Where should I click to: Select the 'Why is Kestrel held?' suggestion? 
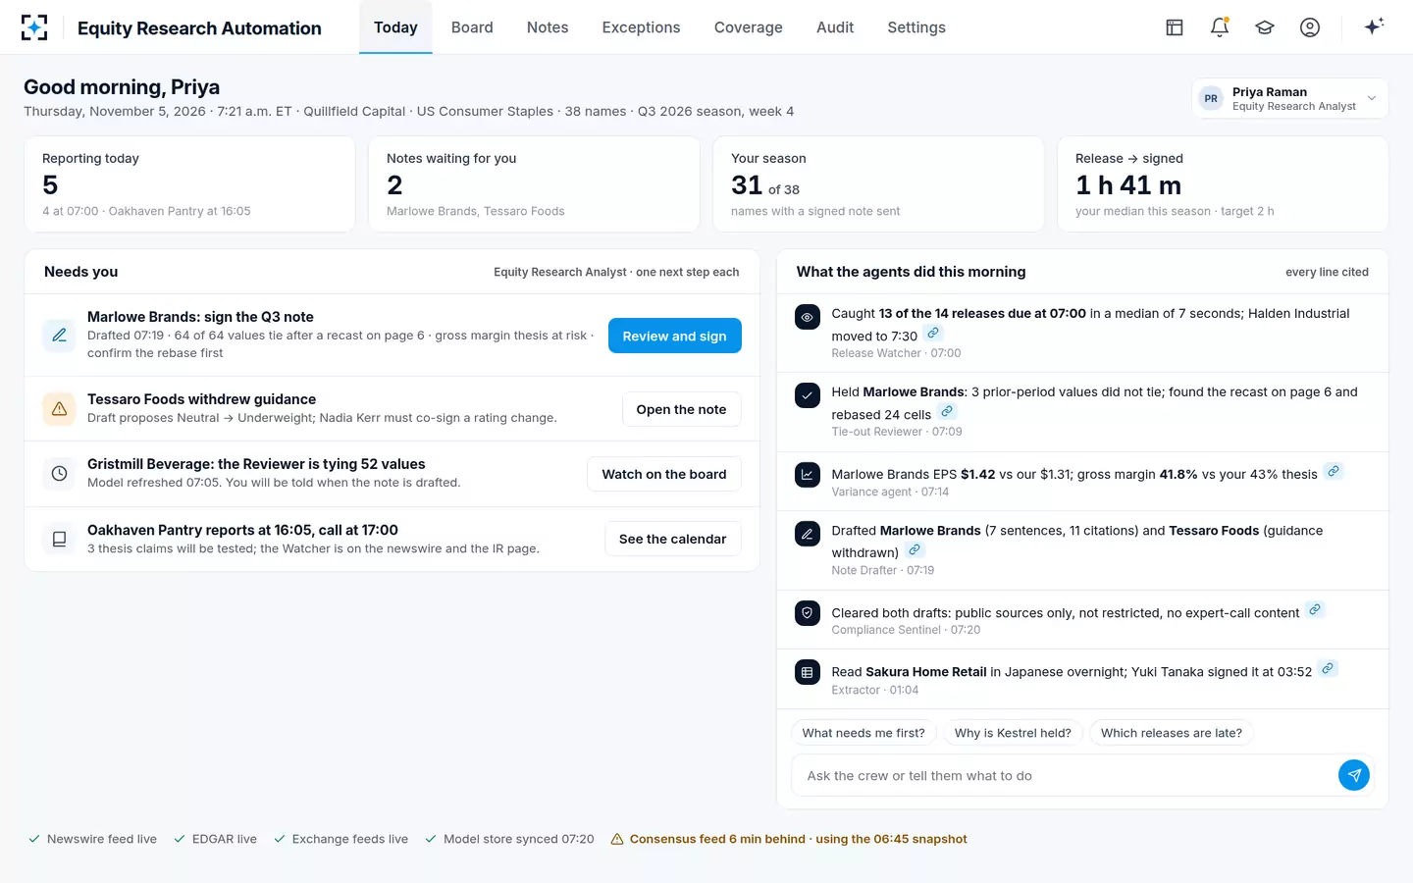[x=1013, y=733]
